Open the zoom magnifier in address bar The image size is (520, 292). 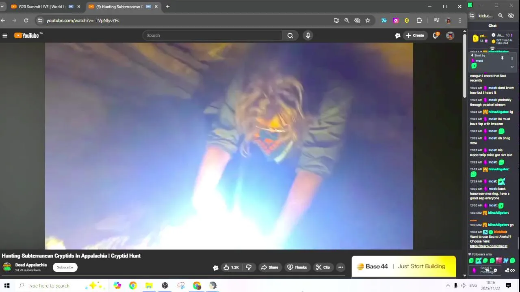point(347,20)
